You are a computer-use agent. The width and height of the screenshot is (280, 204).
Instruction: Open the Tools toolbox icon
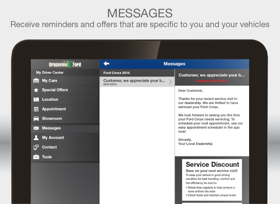(x=36, y=157)
